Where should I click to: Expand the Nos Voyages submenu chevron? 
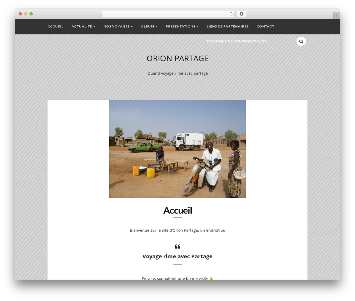(x=132, y=26)
